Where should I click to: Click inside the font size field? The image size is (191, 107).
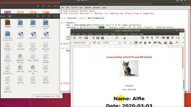(x=126, y=43)
